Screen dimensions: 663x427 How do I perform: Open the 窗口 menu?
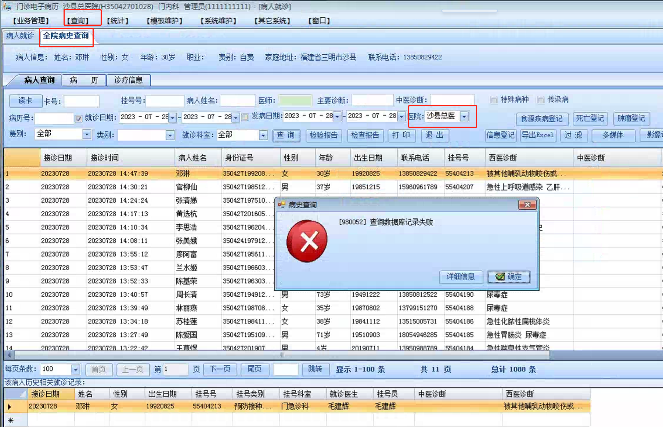319,21
